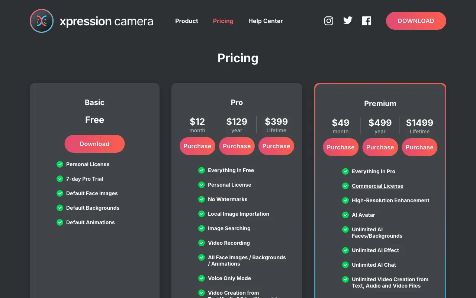476x298 pixels.
Task: Click the 'Pricing' page heading
Action: [x=238, y=58]
